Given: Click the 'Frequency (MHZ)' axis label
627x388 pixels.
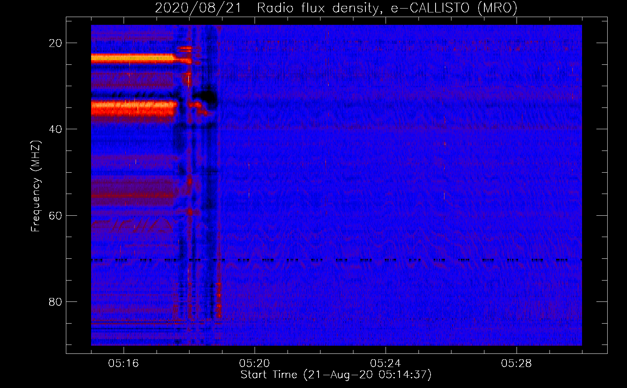Looking at the screenshot, I should pyautogui.click(x=36, y=186).
